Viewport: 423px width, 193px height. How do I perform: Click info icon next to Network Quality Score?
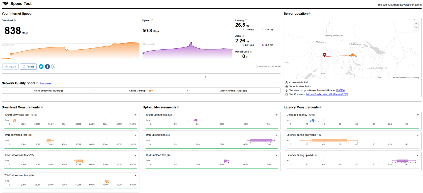[x=37, y=83]
